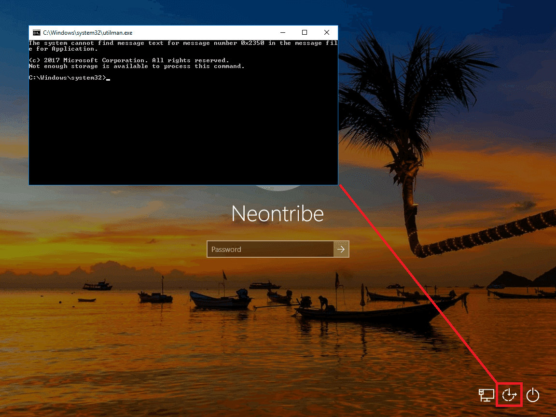This screenshot has height=417, width=556.
Task: Click the user avatar below the console
Action: [278, 188]
